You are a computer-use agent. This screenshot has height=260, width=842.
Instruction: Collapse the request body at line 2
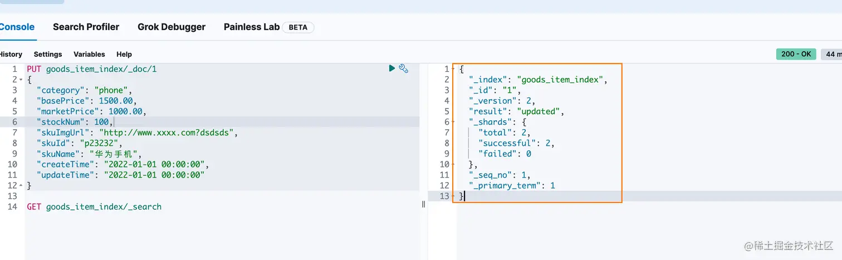[x=21, y=80]
